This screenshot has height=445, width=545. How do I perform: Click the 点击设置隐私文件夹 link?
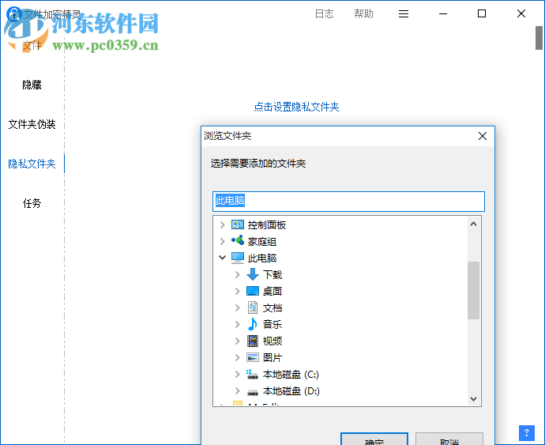[296, 107]
